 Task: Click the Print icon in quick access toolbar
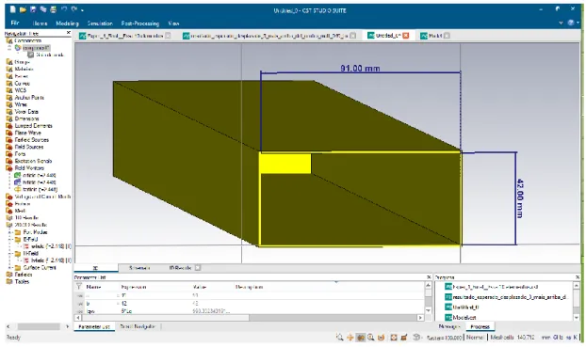54,9
